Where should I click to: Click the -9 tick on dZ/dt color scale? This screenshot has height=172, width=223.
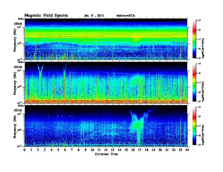pos(199,145)
